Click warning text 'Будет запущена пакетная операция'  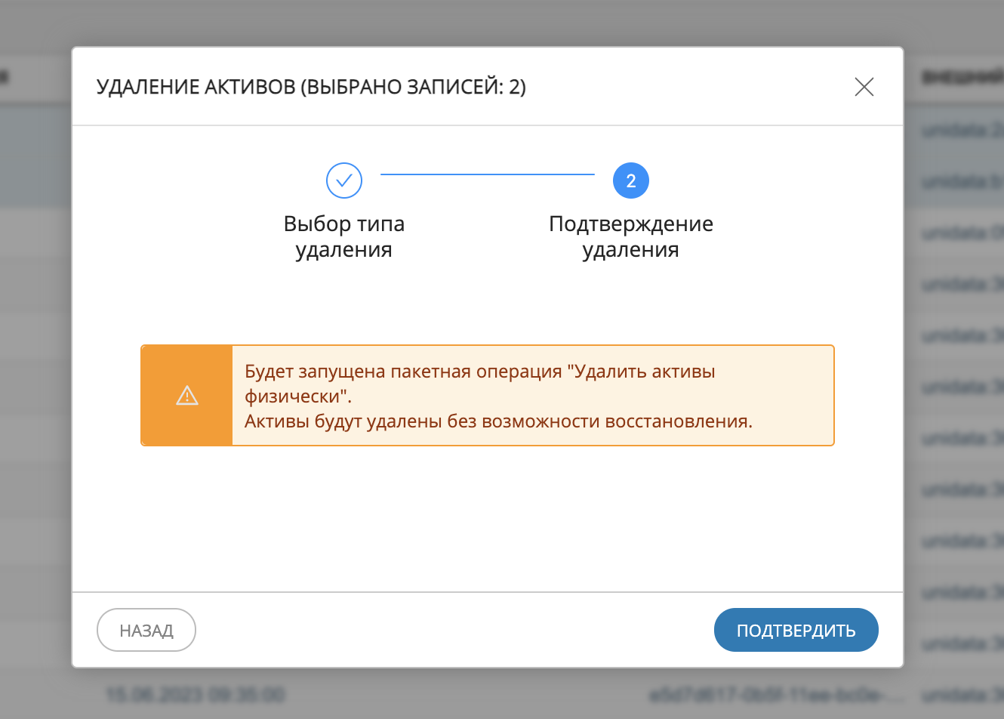coord(404,372)
